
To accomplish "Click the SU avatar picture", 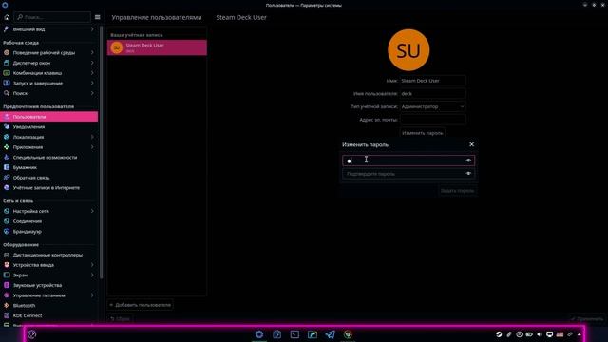I will (408, 50).
